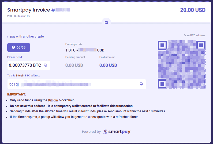Viewport: 213px width, 144px height.
Task: Click the QR code bottom-left finder square
Action: pyautogui.click(x=162, y=84)
